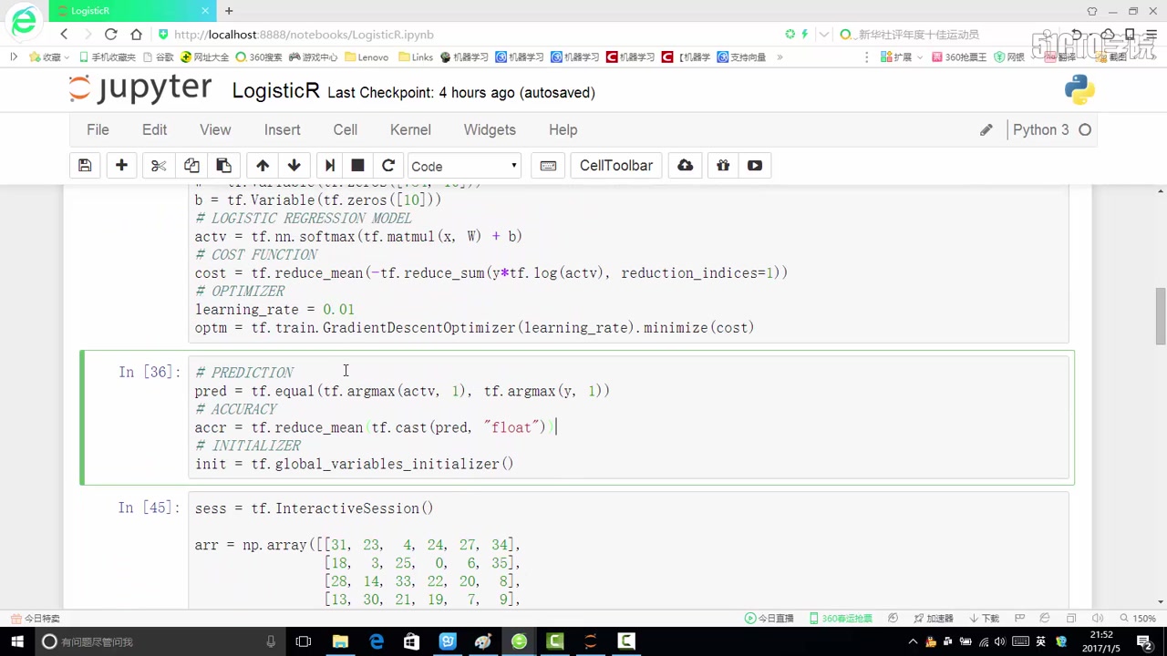This screenshot has width=1167, height=656.
Task: Open the Widgets menu
Action: [x=490, y=129]
